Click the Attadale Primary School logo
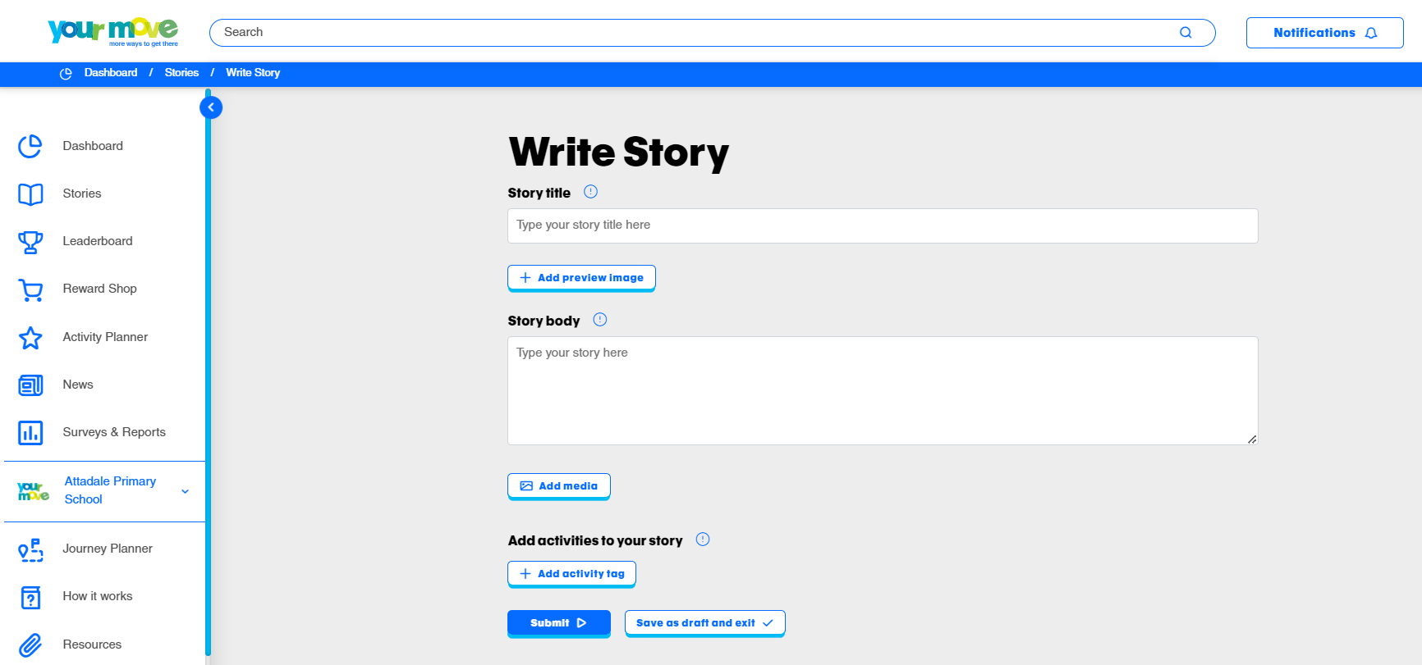Screen dimensions: 1422x665 [34, 491]
